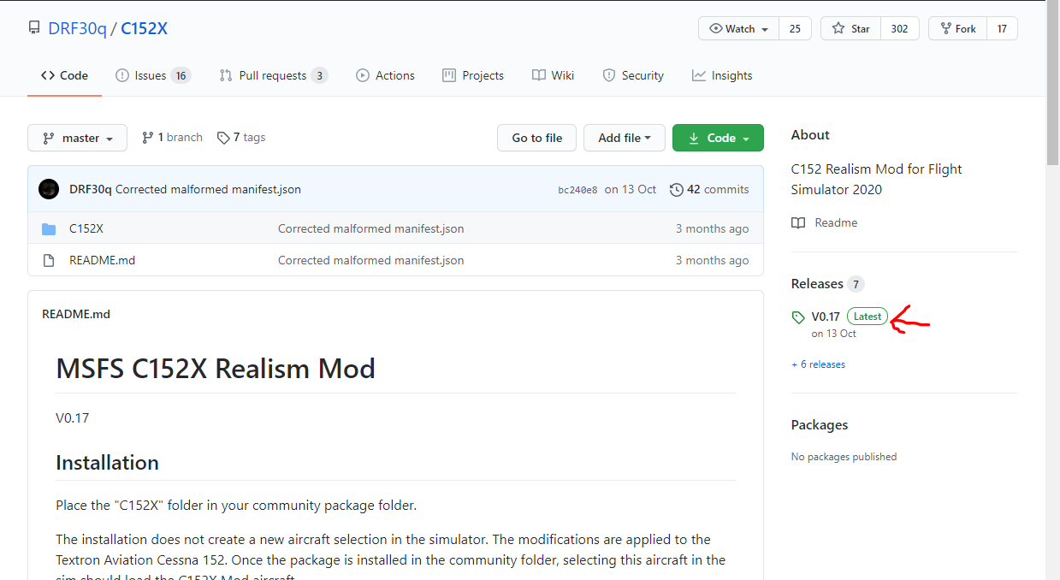Expand the green Code download dropdown

coord(718,138)
